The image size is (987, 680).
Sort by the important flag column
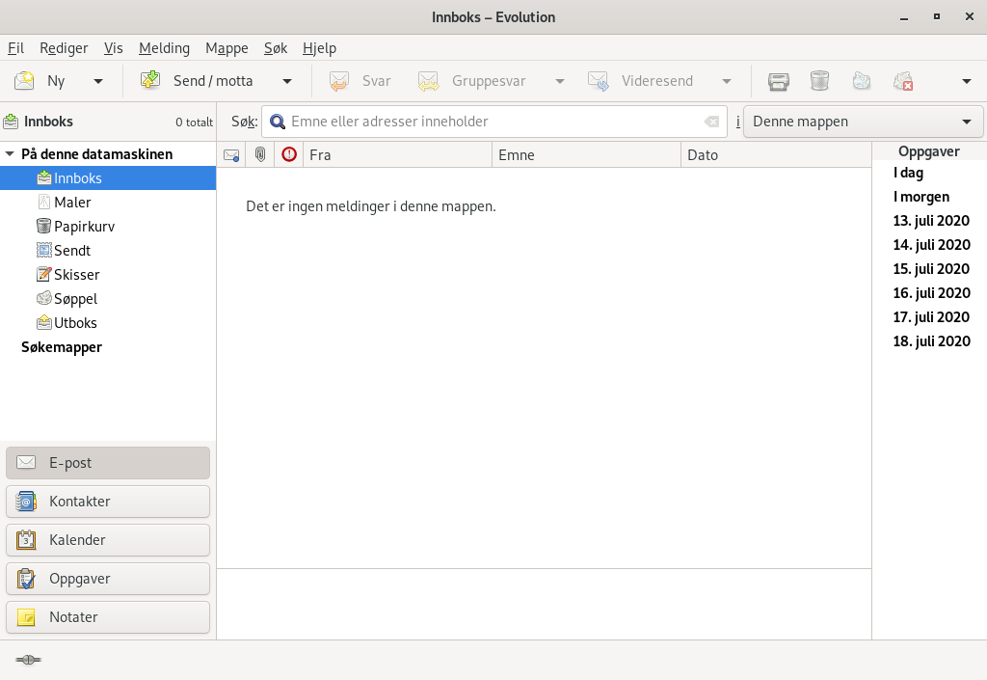(x=288, y=154)
